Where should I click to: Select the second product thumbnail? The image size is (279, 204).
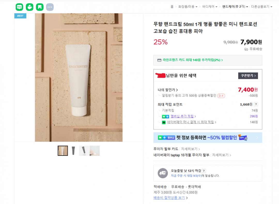pos(73,151)
